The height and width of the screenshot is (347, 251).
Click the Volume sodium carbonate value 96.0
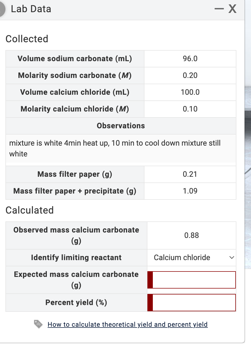(190, 59)
